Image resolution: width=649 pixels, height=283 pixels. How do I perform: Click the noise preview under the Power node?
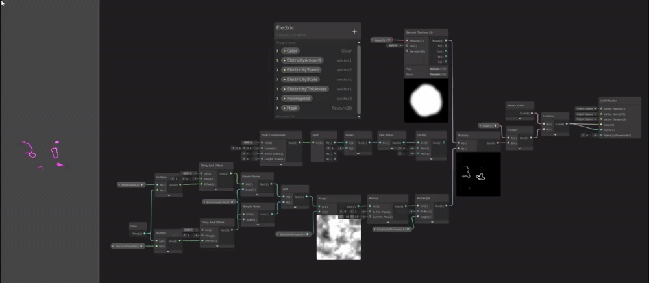click(338, 238)
